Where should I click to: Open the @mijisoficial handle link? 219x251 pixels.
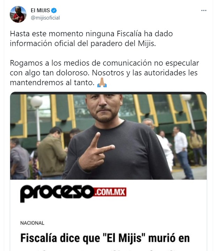click(x=45, y=18)
